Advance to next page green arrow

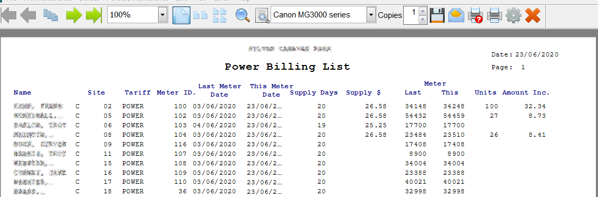click(x=74, y=15)
